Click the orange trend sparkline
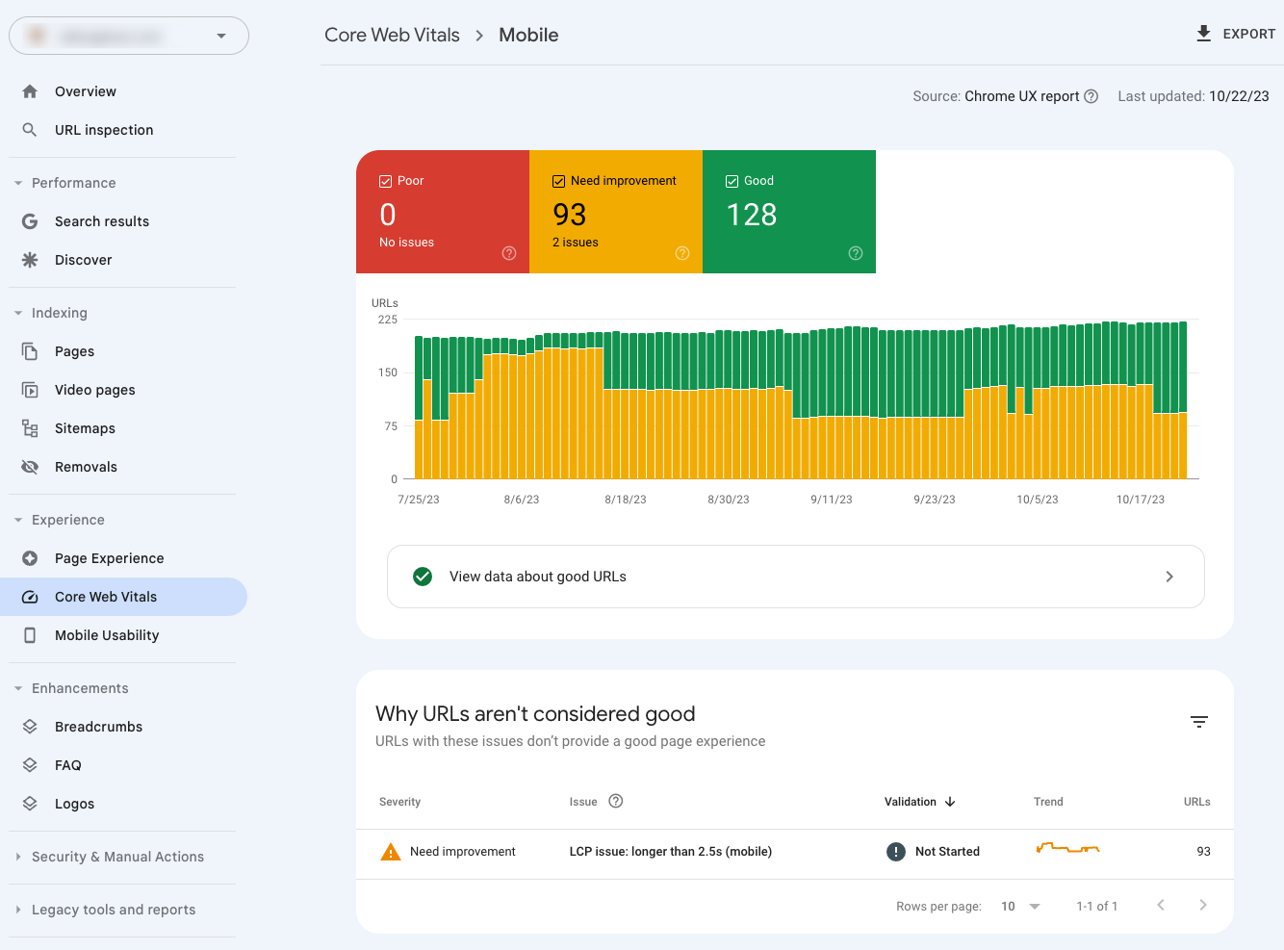Viewport: 1284px width, 950px height. [1067, 848]
